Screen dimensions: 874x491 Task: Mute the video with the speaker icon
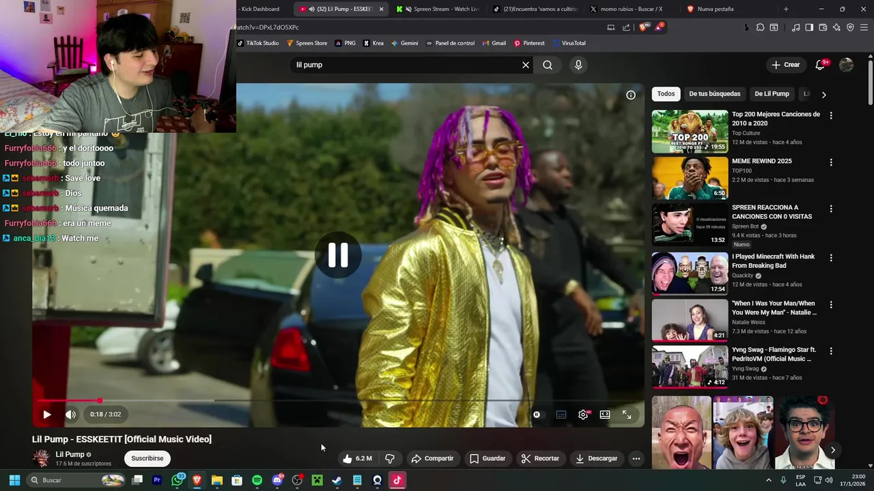coord(70,415)
